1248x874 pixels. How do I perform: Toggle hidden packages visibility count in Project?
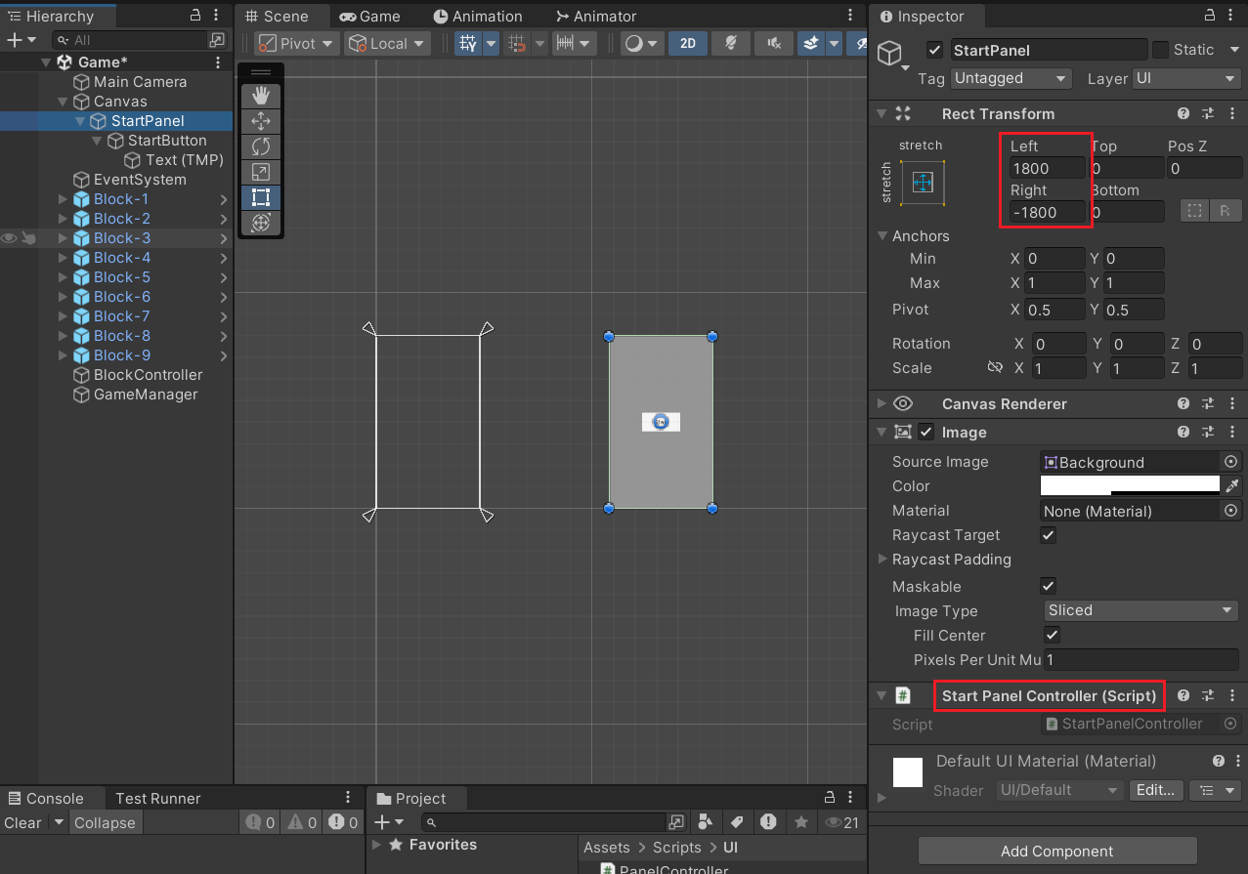pos(841,822)
